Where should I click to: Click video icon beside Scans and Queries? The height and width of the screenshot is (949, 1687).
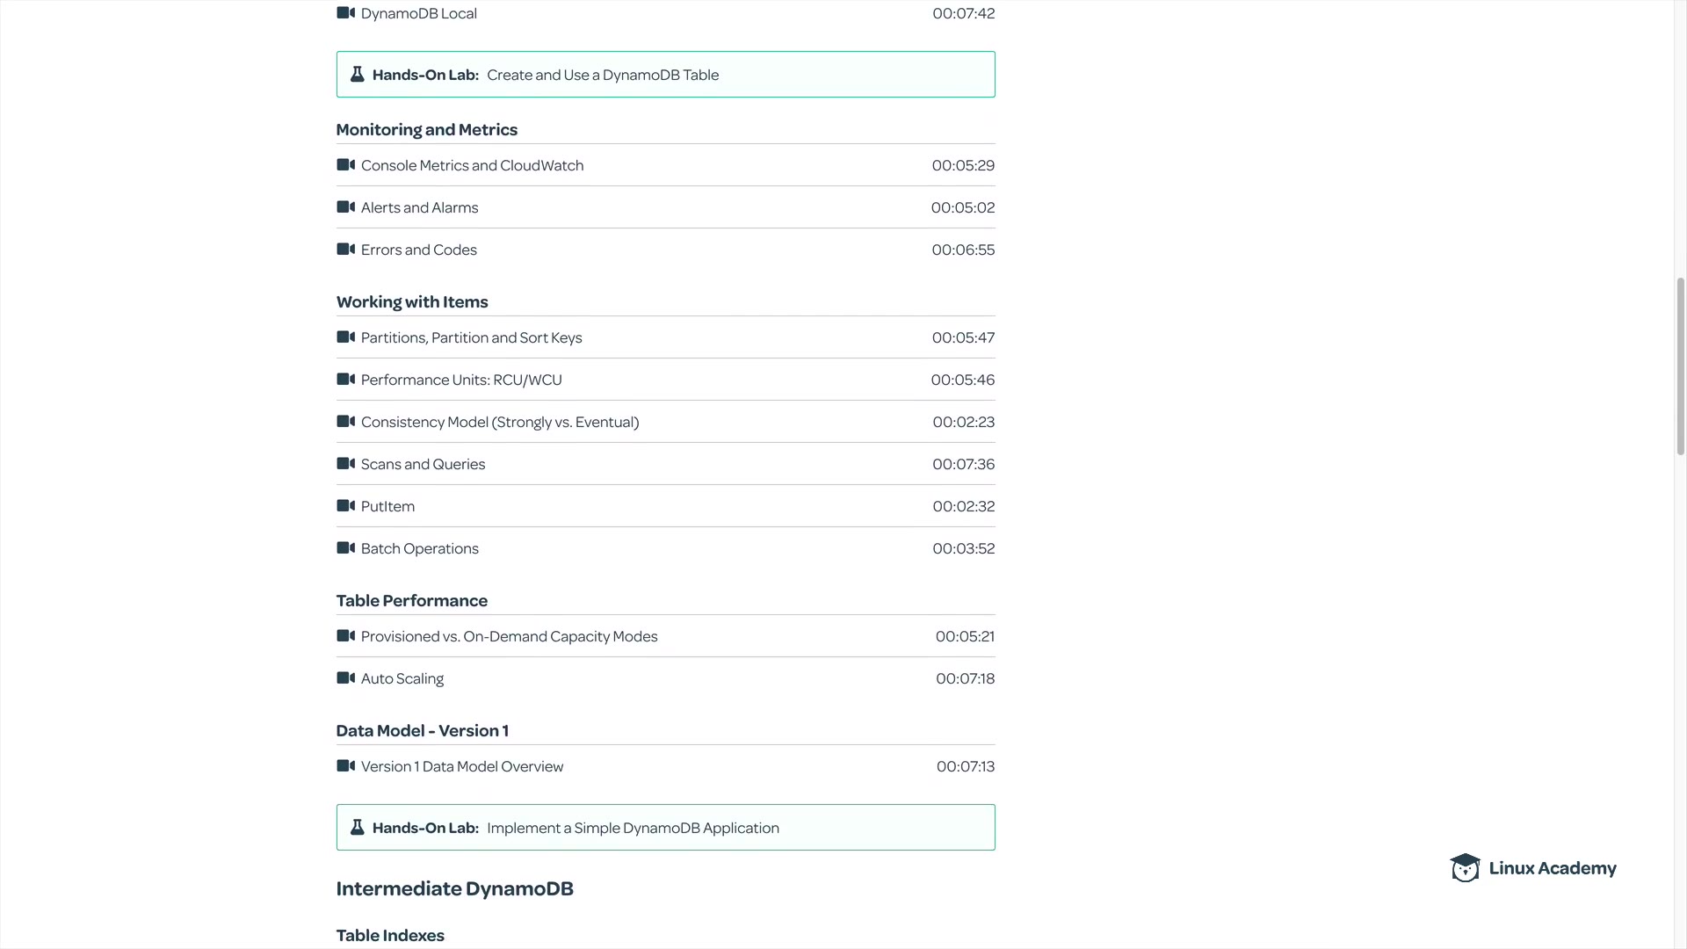click(x=345, y=464)
